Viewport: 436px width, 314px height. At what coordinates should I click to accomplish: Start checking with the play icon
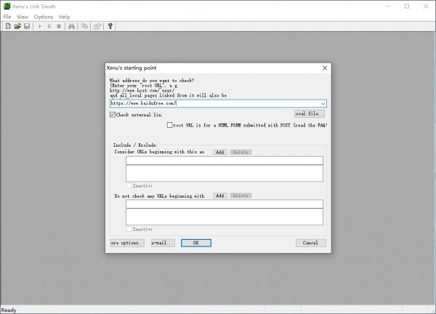39,26
